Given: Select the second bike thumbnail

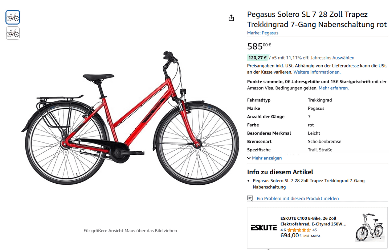Looking at the screenshot, I should (13, 33).
